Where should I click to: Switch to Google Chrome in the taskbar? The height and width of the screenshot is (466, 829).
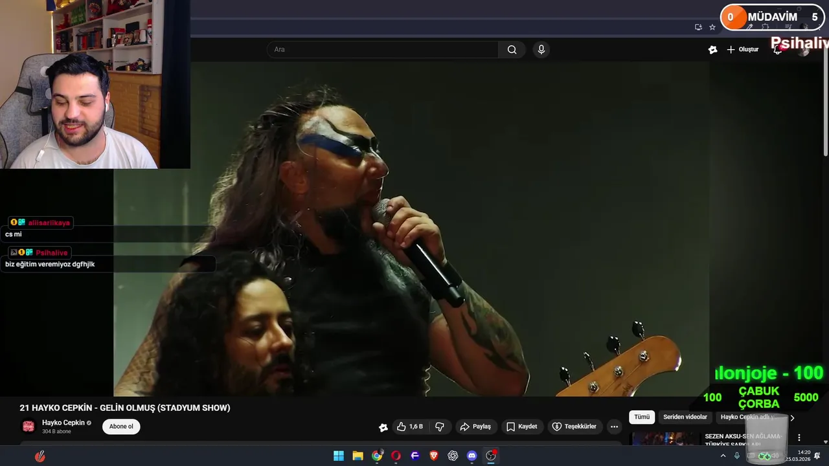pos(377,456)
